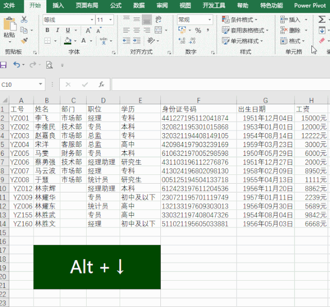This screenshot has width=330, height=307.
Task: Increase decimal places
Action: point(182,41)
